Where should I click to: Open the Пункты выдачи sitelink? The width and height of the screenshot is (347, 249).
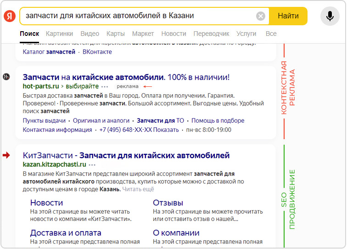(x=44, y=121)
